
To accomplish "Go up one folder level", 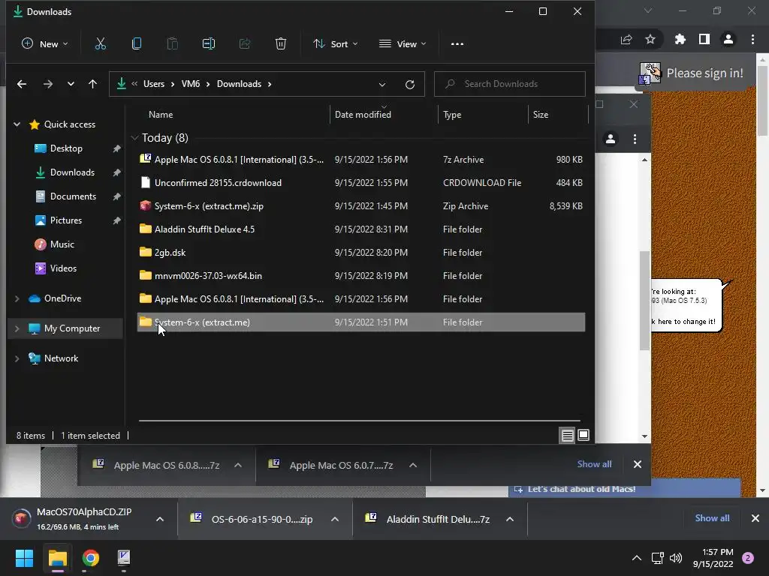I will 92,84.
